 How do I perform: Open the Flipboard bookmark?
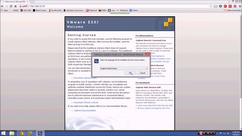coord(92,11)
